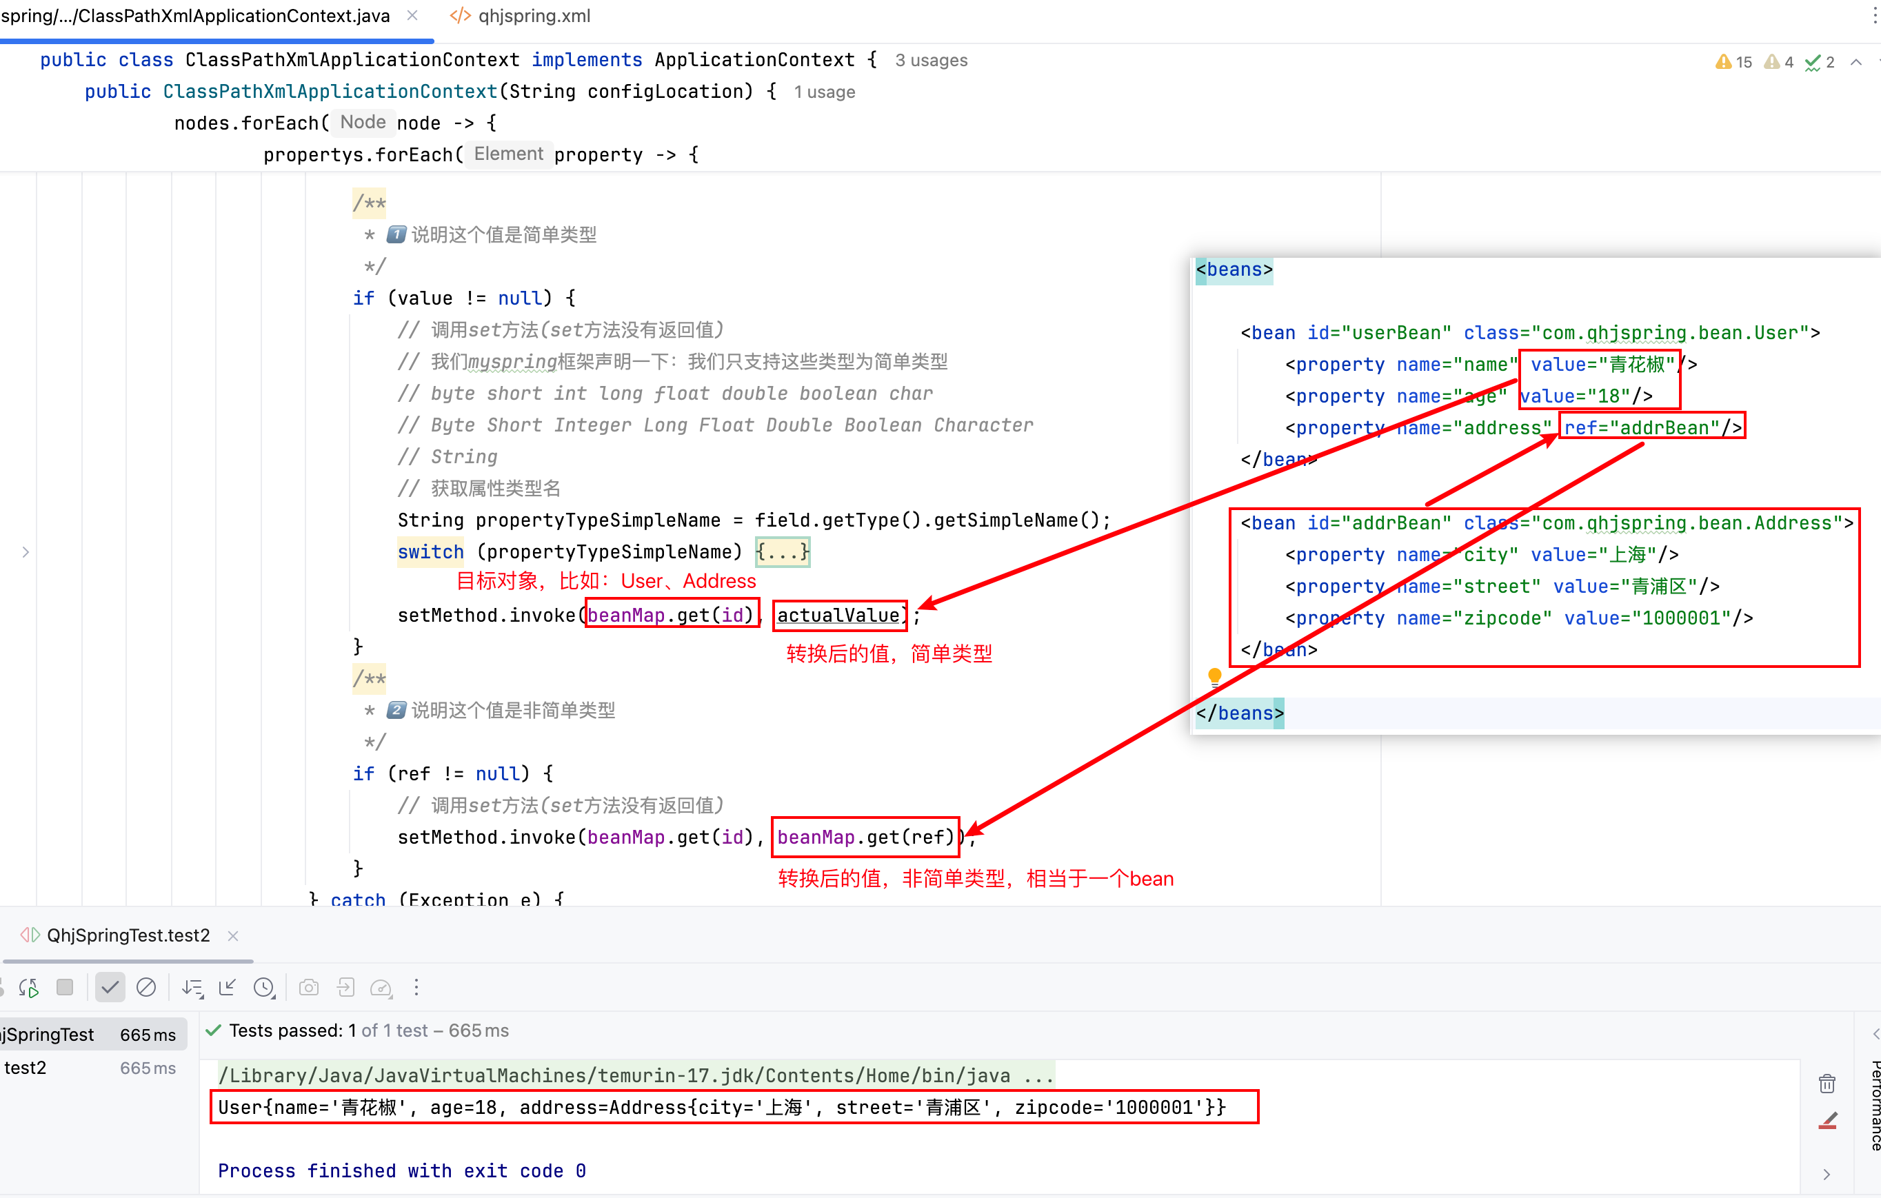1881x1198 pixels.
Task: Open the profiler gauge dropdown
Action: coord(381,988)
